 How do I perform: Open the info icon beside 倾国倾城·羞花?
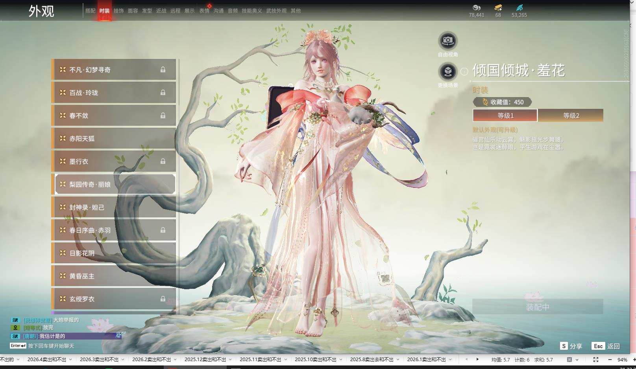(464, 72)
